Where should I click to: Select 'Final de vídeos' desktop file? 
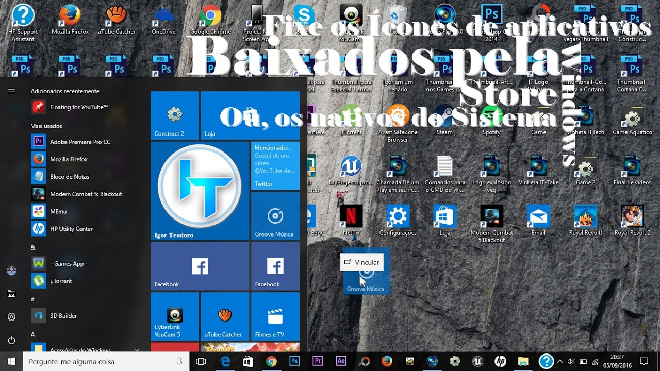coord(632,171)
